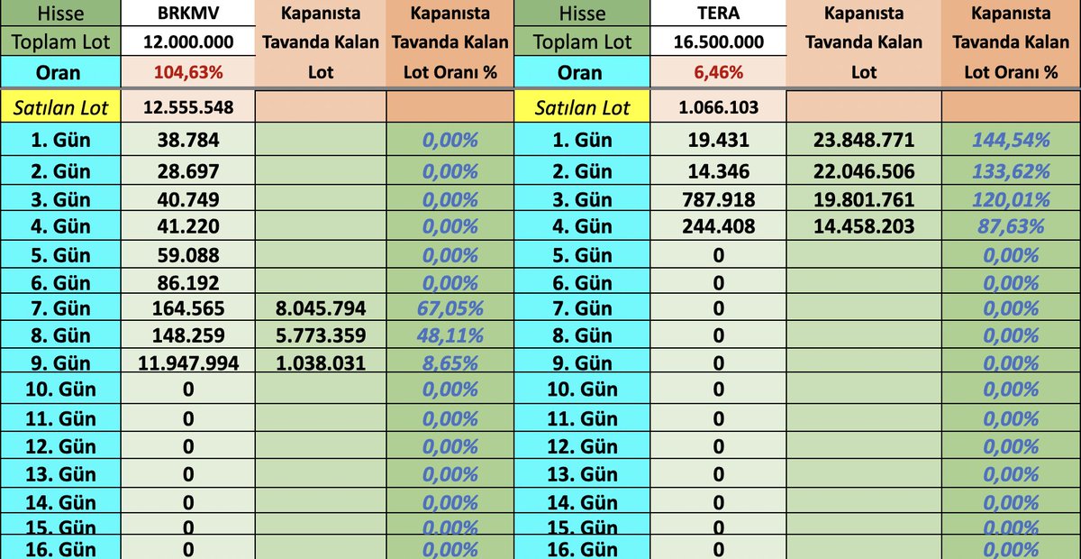This screenshot has width=1081, height=559.
Task: Click the 67,05% percentage cell
Action: [449, 308]
